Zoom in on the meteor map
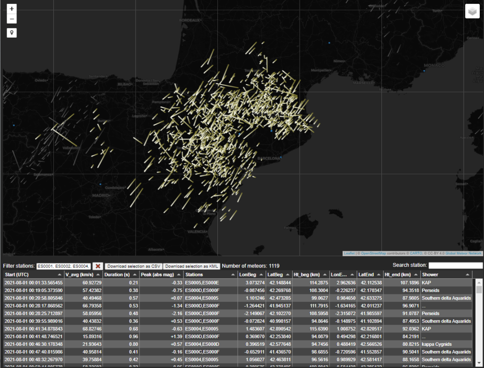 pyautogui.click(x=12, y=9)
